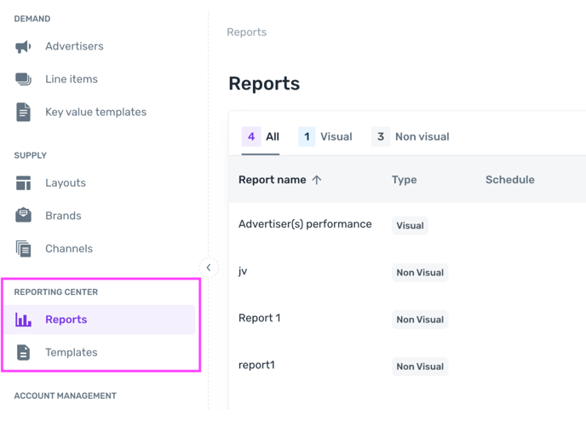Click the Key value templates document icon
586x422 pixels.
point(23,112)
